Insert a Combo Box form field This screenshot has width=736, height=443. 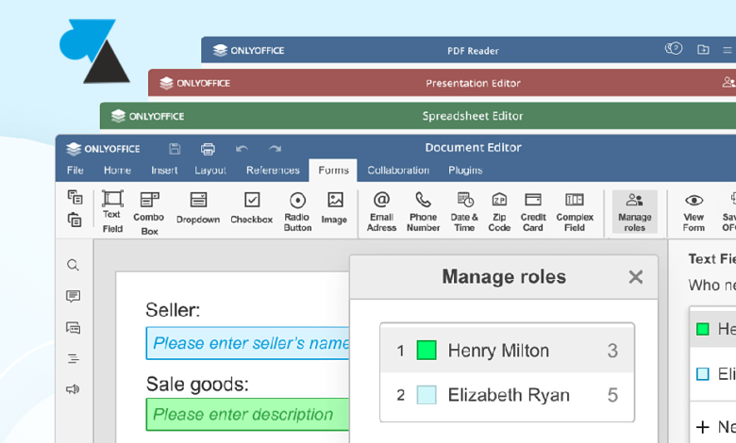tap(149, 213)
